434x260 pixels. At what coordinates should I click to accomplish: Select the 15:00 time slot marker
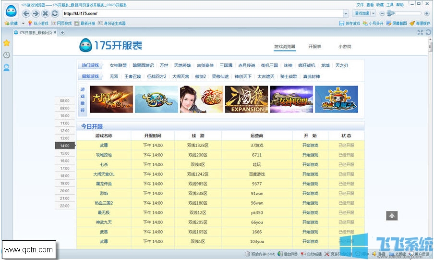pos(64,153)
